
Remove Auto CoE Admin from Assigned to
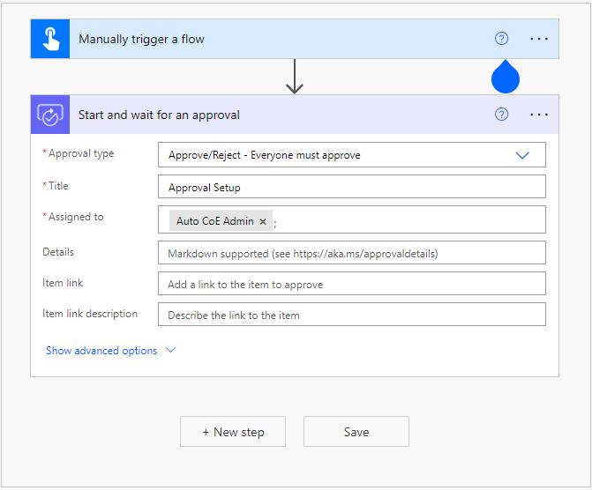pyautogui.click(x=263, y=221)
